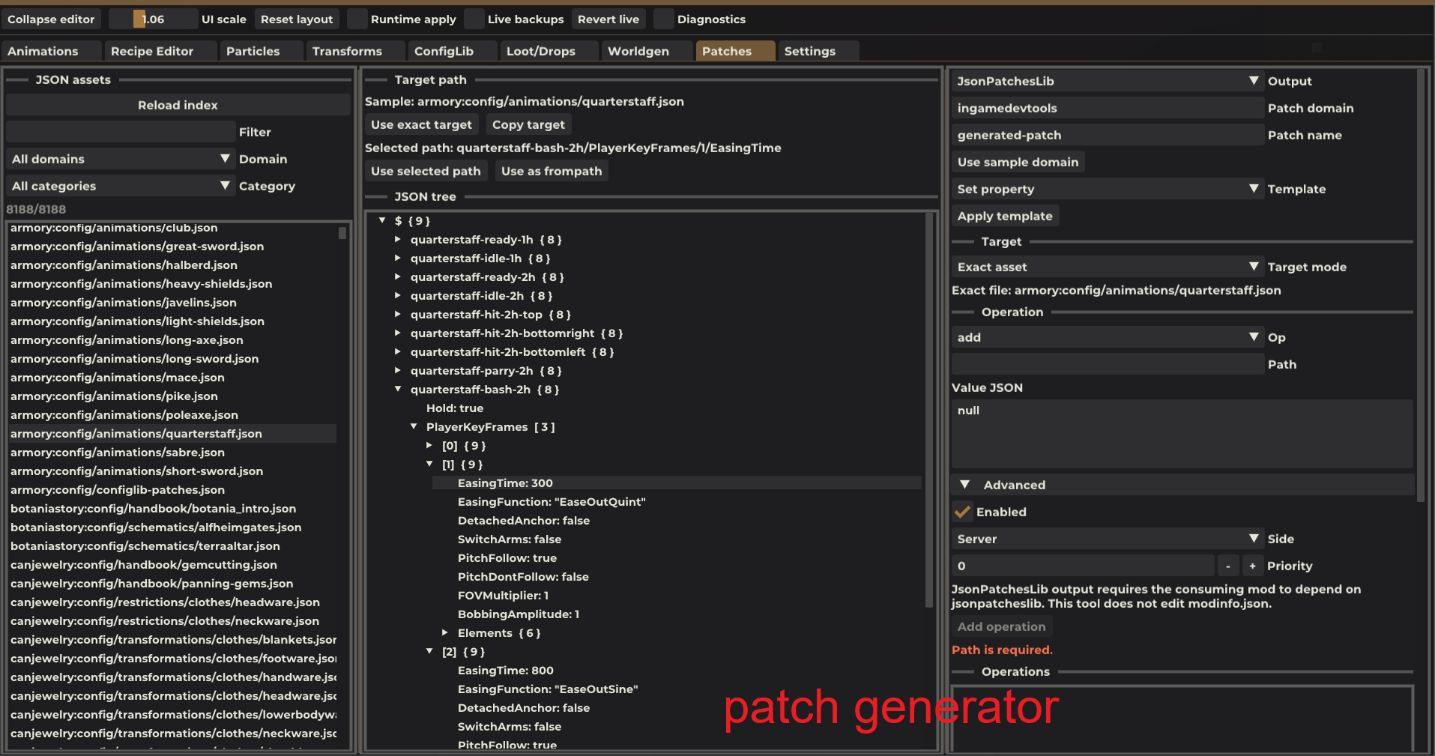Open the Target mode dropdown
The height and width of the screenshot is (756, 1435).
pos(1108,267)
